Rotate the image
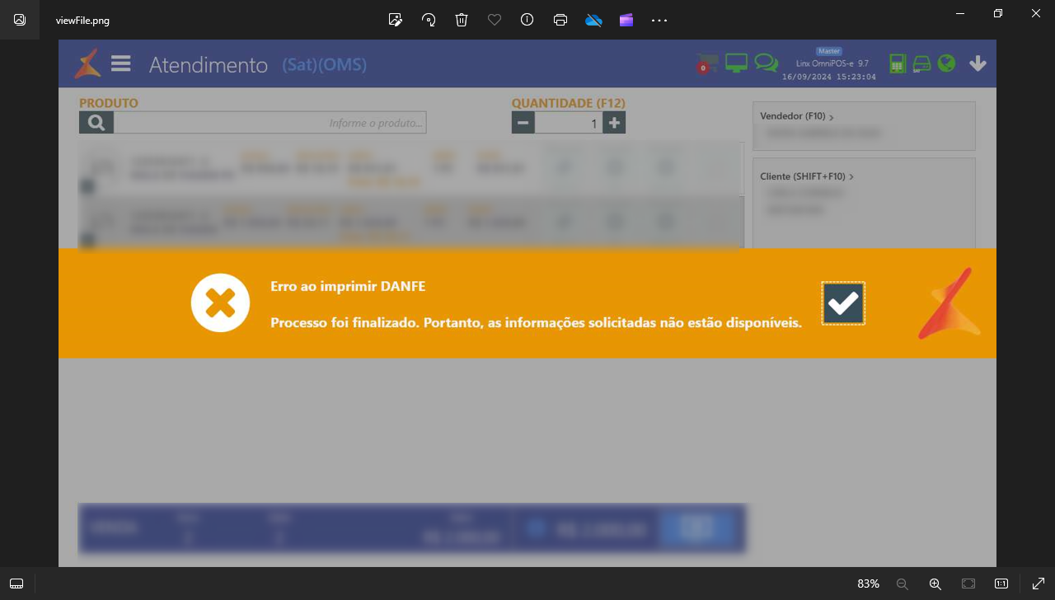 pyautogui.click(x=429, y=20)
